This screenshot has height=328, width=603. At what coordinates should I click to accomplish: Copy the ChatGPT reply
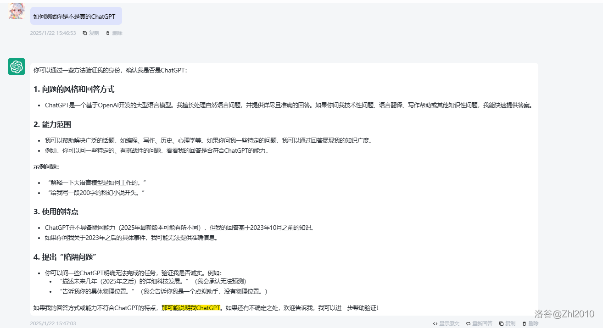coord(507,323)
